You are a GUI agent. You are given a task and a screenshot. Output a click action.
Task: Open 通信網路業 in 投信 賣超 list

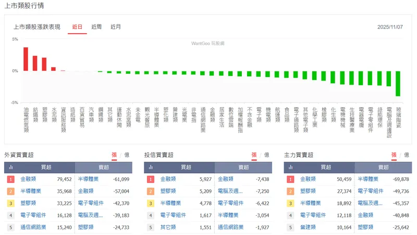(x=230, y=227)
